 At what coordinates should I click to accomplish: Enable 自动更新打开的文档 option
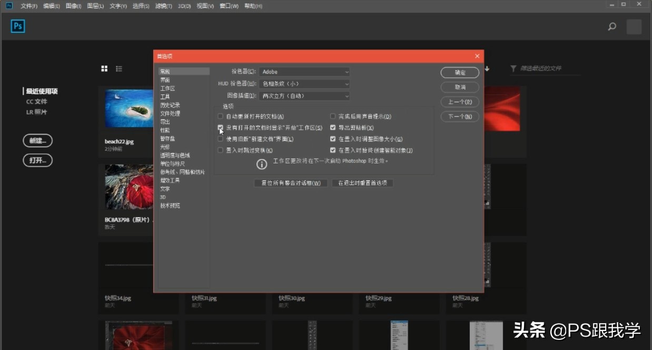pyautogui.click(x=220, y=116)
